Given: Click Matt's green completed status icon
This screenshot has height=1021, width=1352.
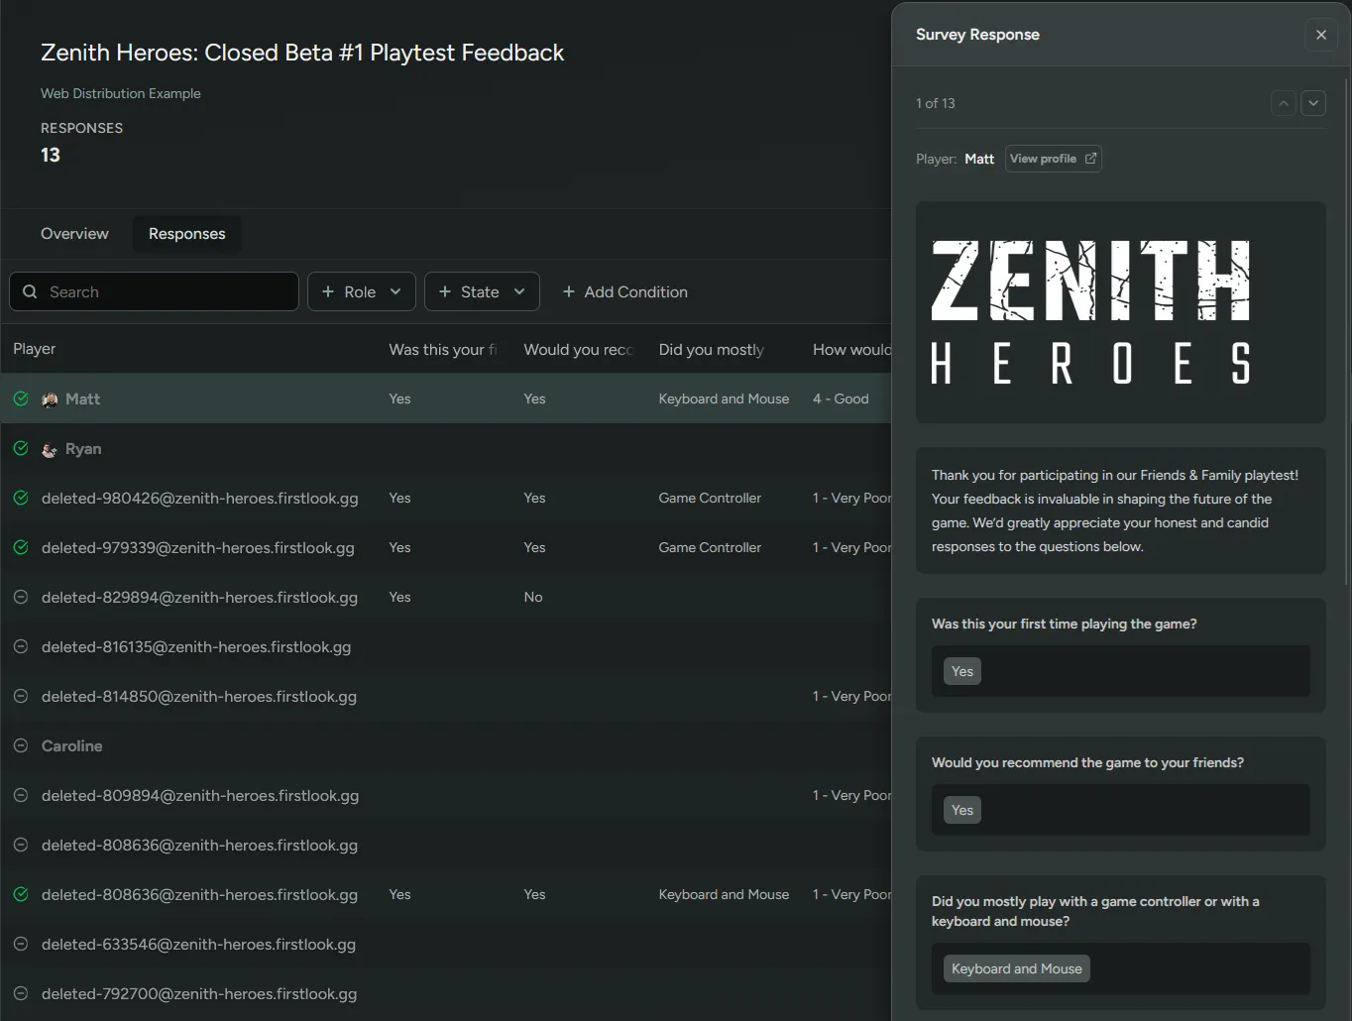Looking at the screenshot, I should click(21, 398).
